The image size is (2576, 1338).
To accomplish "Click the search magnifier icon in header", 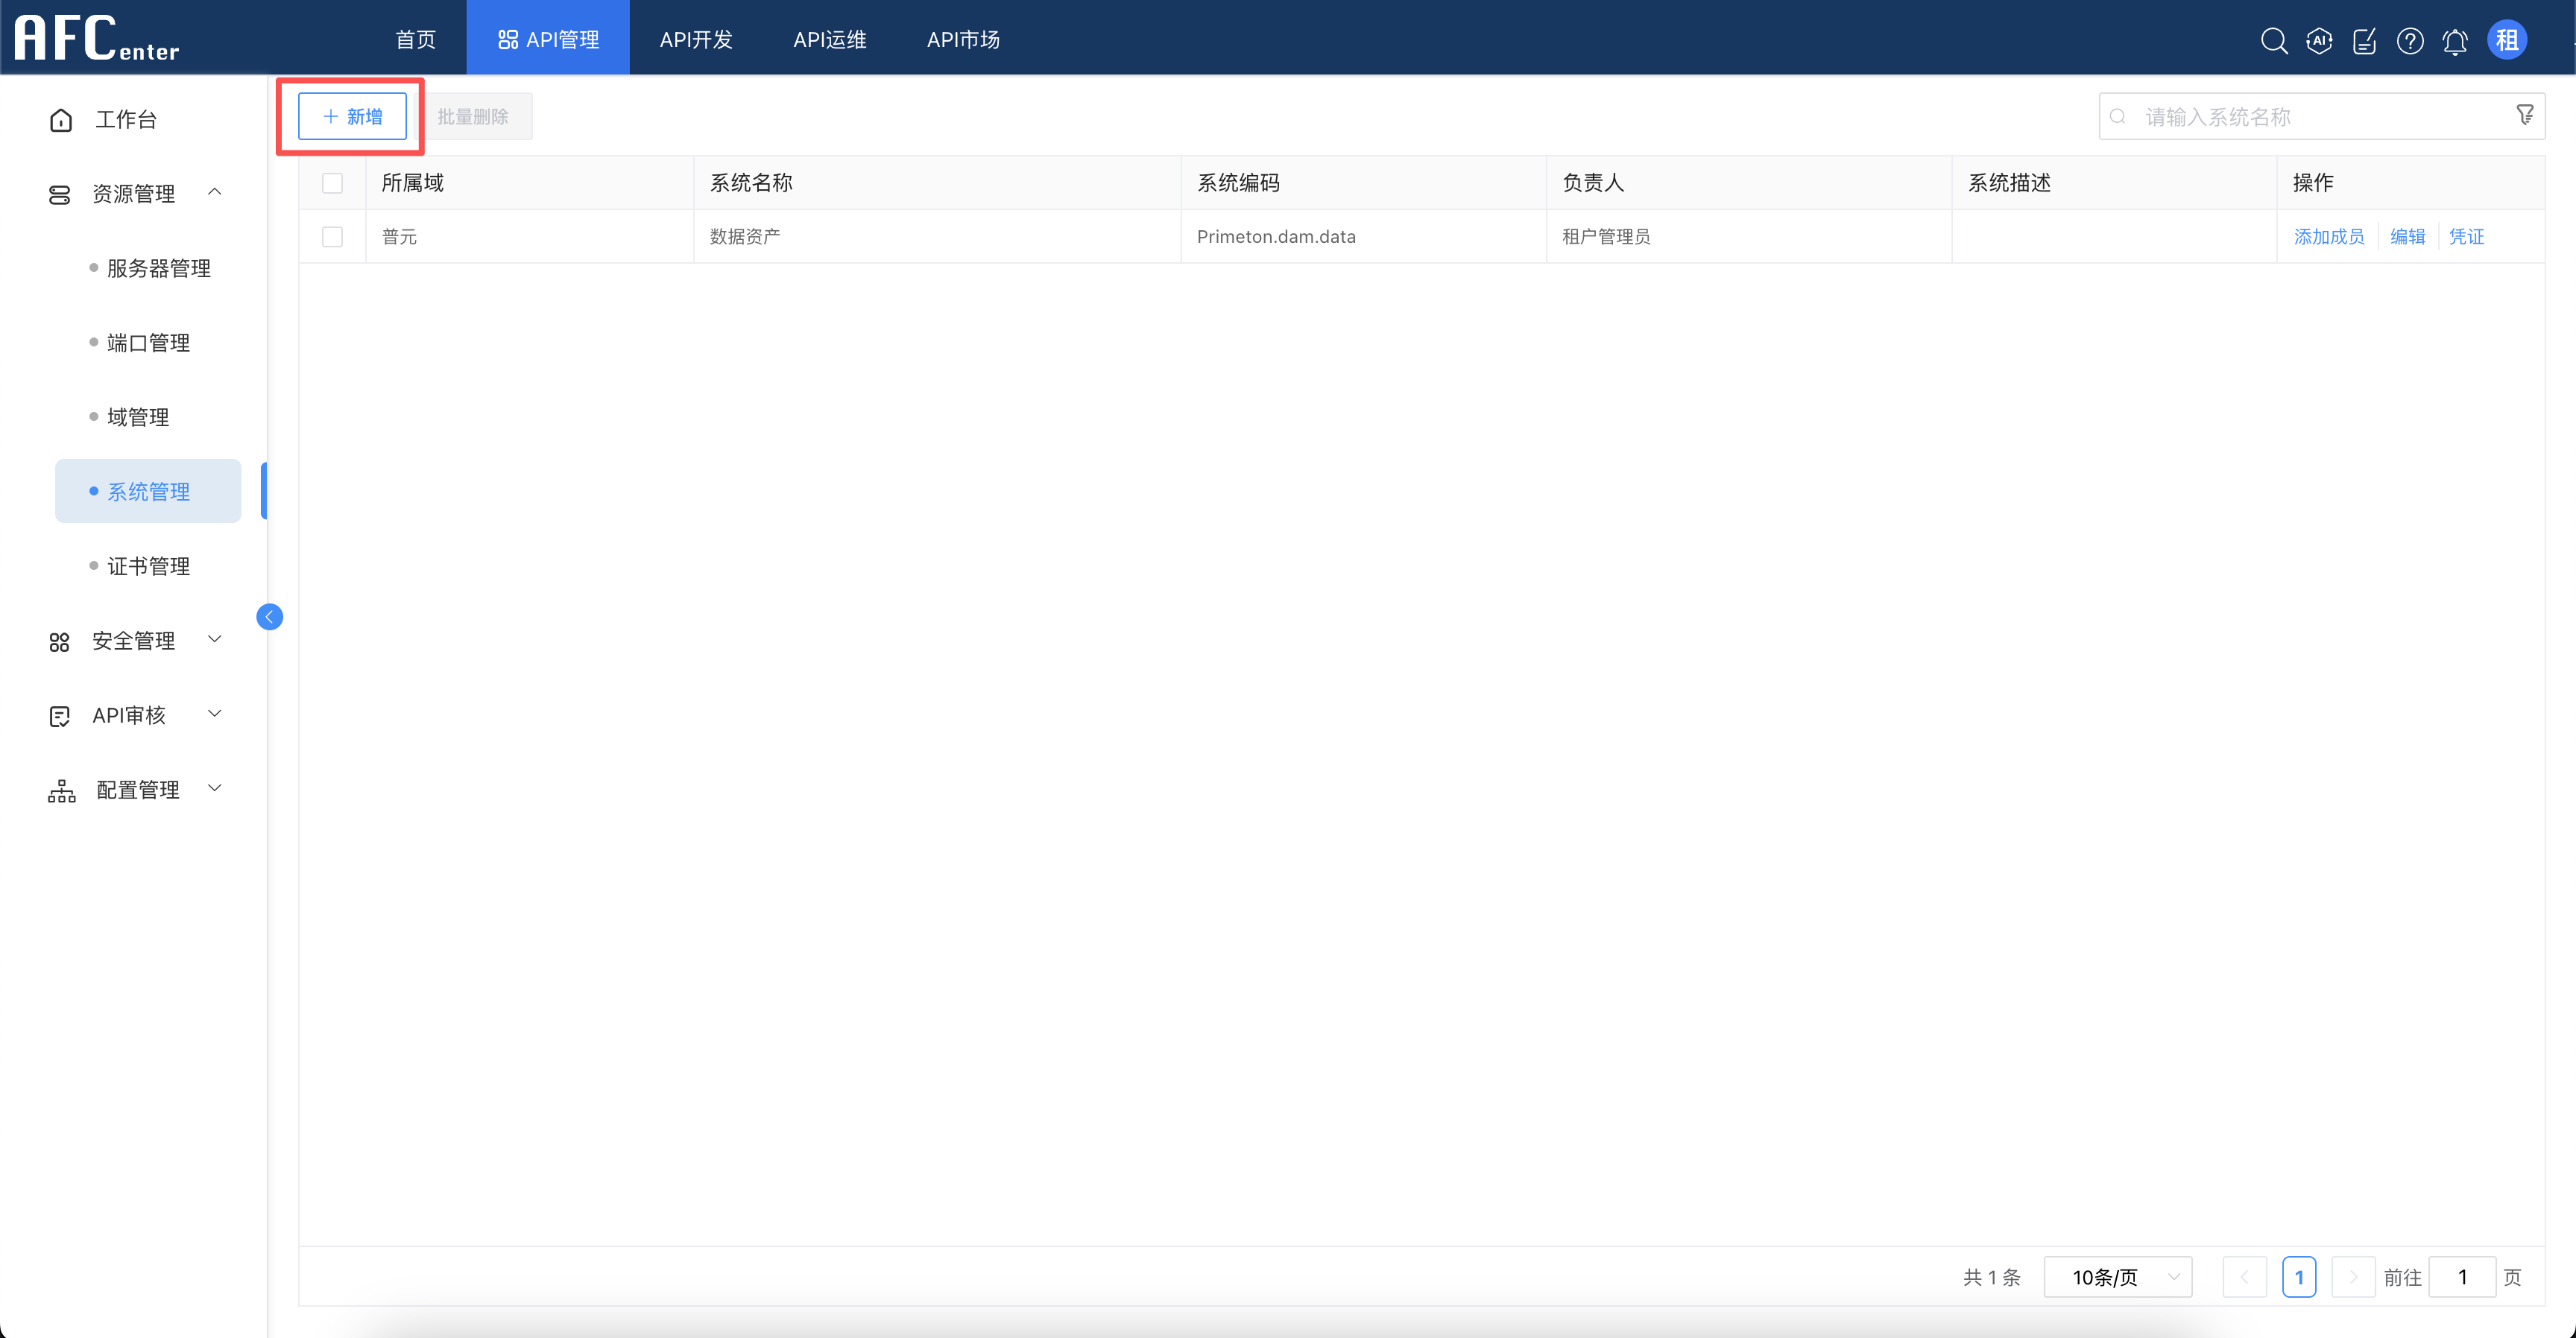I will click(x=2274, y=41).
